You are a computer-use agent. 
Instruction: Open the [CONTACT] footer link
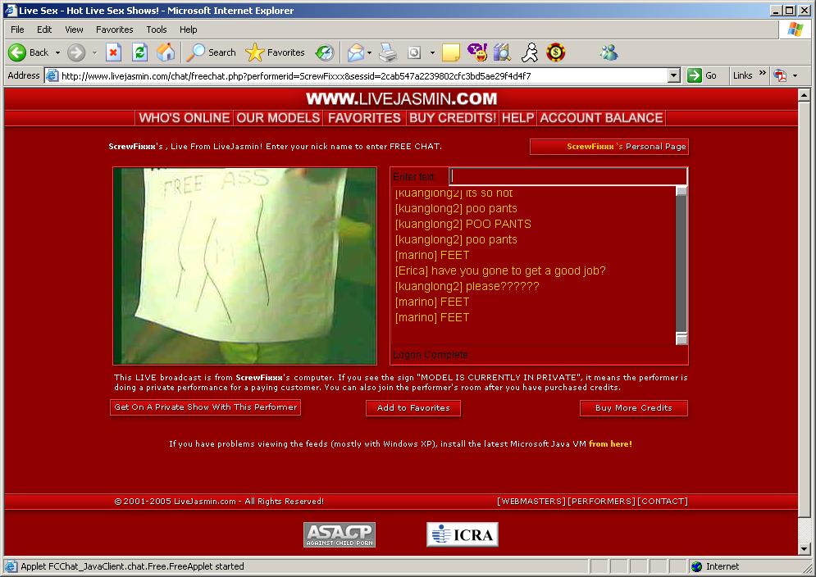663,501
